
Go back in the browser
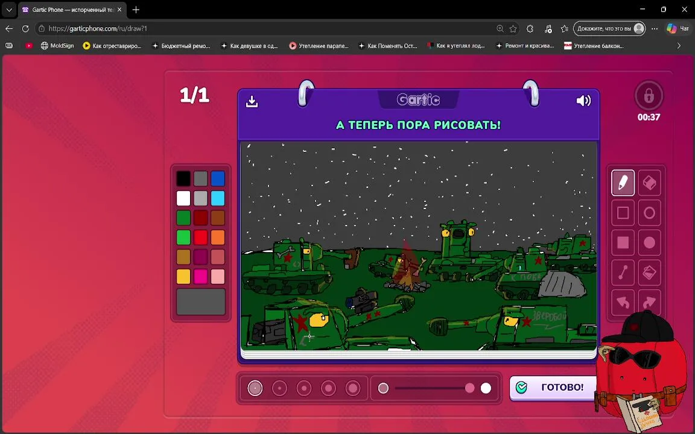[9, 28]
